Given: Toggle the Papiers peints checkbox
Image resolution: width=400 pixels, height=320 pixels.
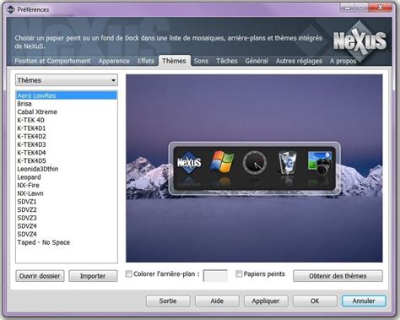Looking at the screenshot, I should point(239,274).
